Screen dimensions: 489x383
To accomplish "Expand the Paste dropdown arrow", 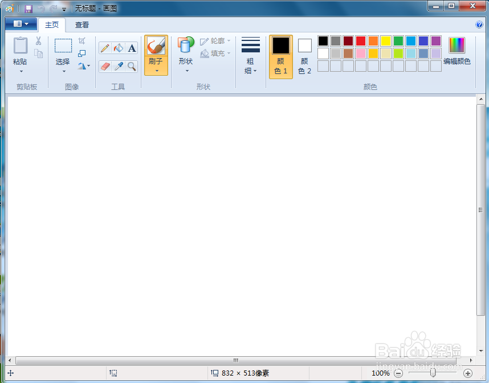I will click(x=21, y=72).
